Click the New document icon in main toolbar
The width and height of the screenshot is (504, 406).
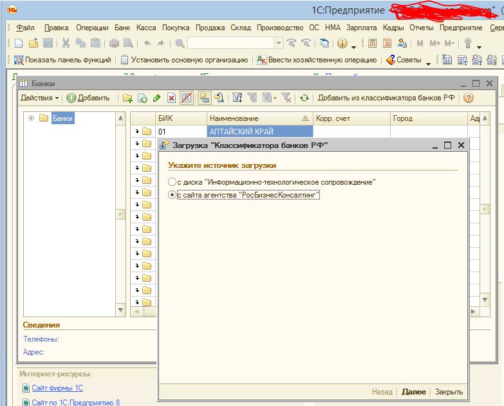(19, 43)
